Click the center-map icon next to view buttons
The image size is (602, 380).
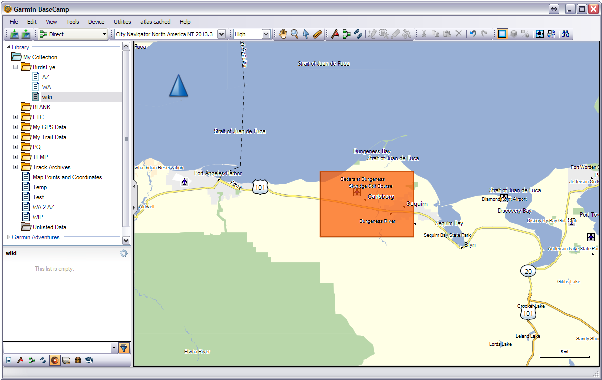coord(540,34)
